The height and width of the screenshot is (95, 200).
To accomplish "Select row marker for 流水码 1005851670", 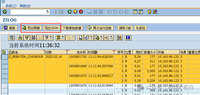I will pos(5,86).
